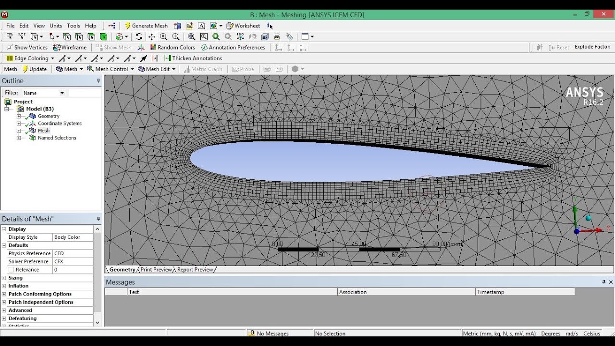Select the Rotate view tool

(139, 37)
